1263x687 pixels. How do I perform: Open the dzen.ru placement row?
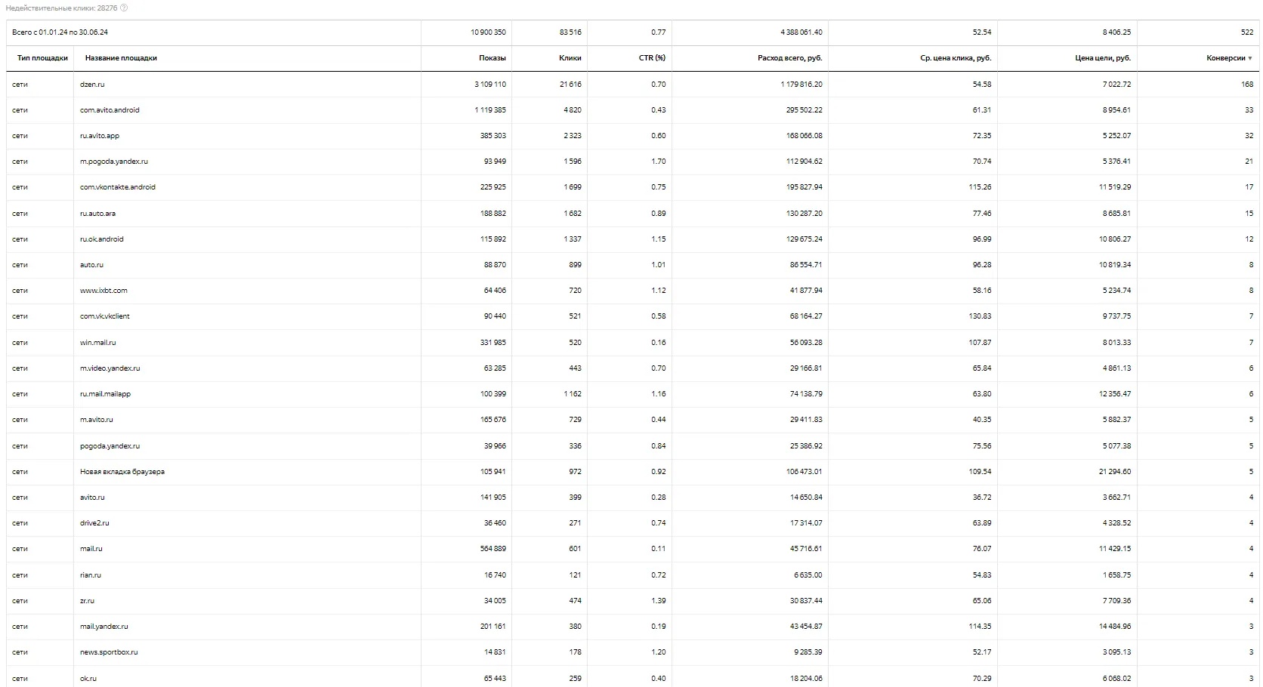(92, 85)
